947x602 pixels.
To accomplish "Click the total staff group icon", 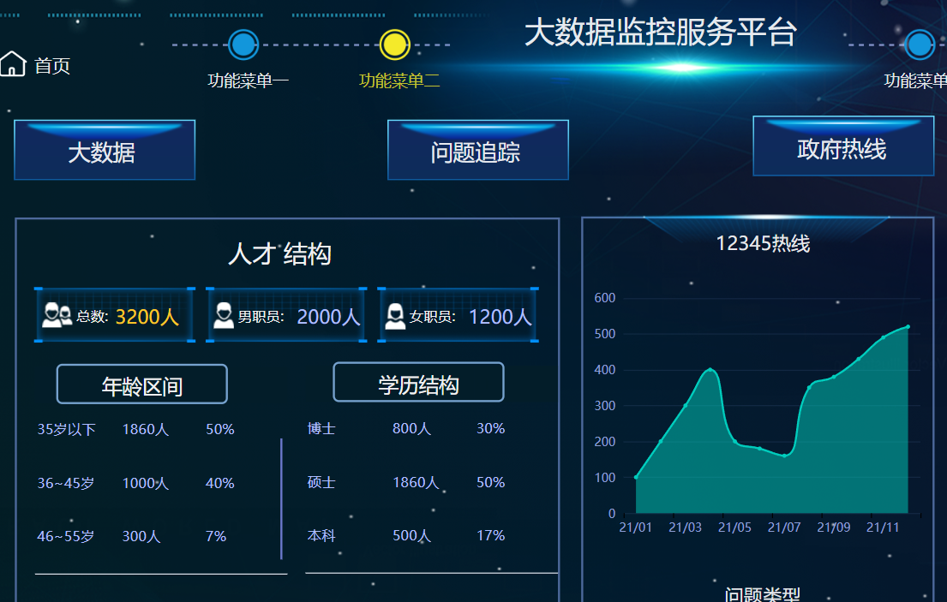I will point(57,315).
